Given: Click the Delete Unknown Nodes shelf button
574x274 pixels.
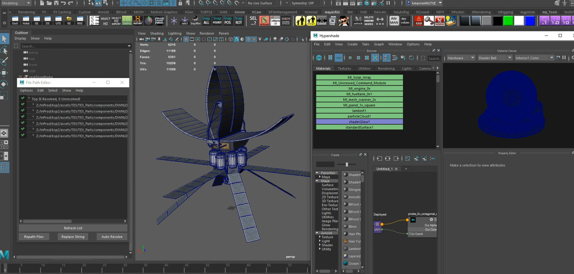Looking at the screenshot, I should tap(369, 21).
